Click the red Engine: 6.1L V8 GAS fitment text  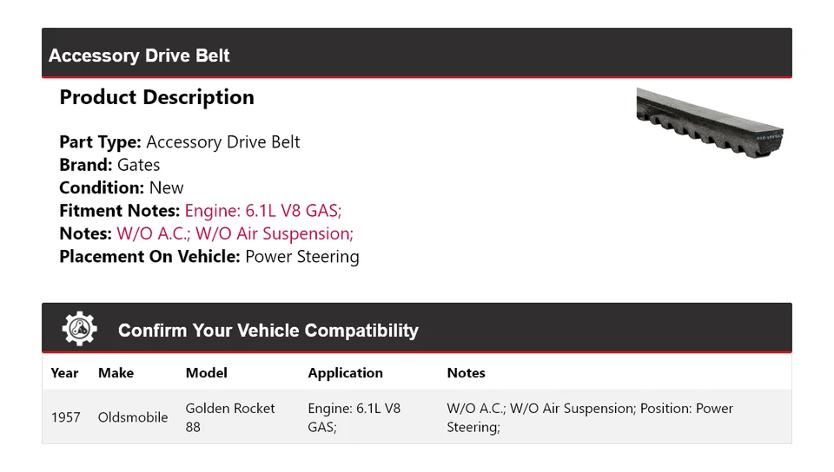tap(263, 211)
